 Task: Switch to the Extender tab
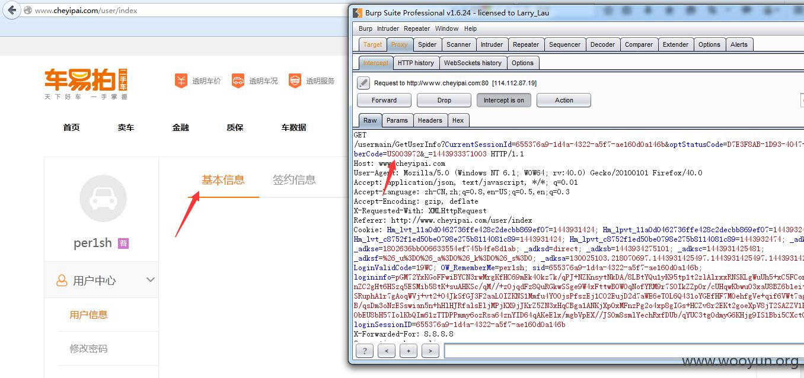675,44
